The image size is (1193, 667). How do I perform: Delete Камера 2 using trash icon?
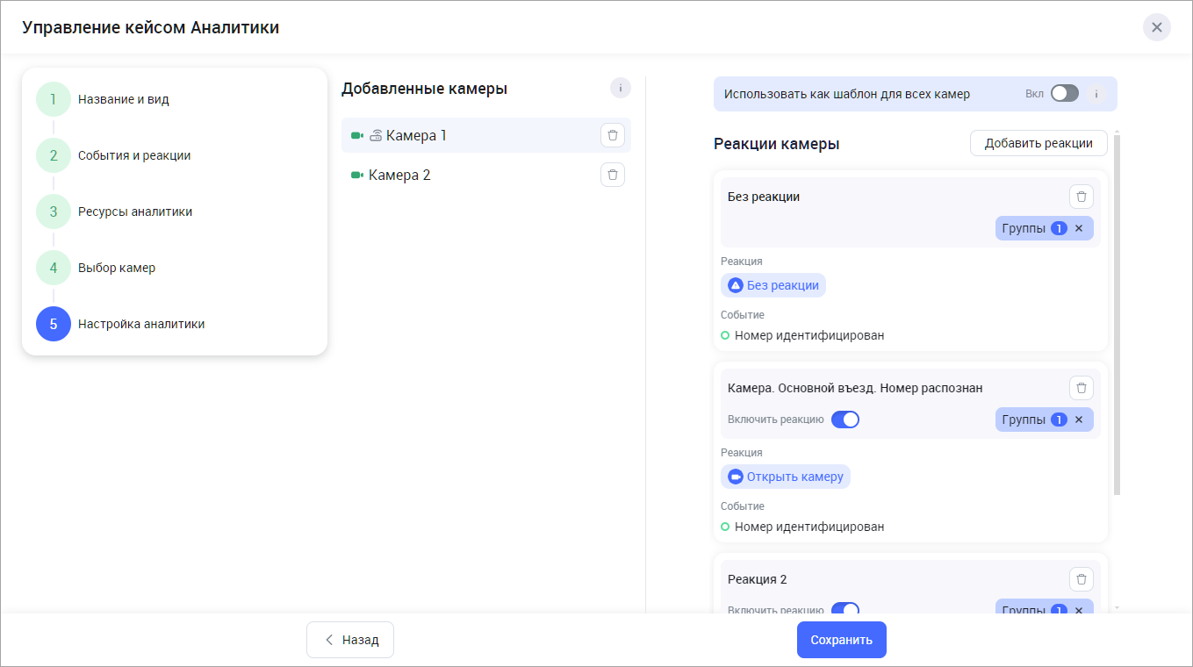pyautogui.click(x=612, y=175)
